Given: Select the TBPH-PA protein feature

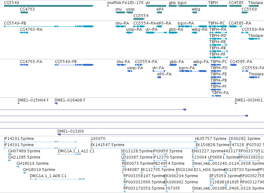Looking at the screenshot, I should 216,96.
